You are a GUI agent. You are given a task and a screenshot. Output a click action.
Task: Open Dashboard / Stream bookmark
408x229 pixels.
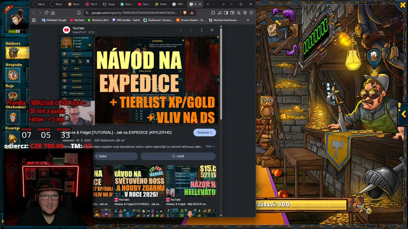click(158, 20)
